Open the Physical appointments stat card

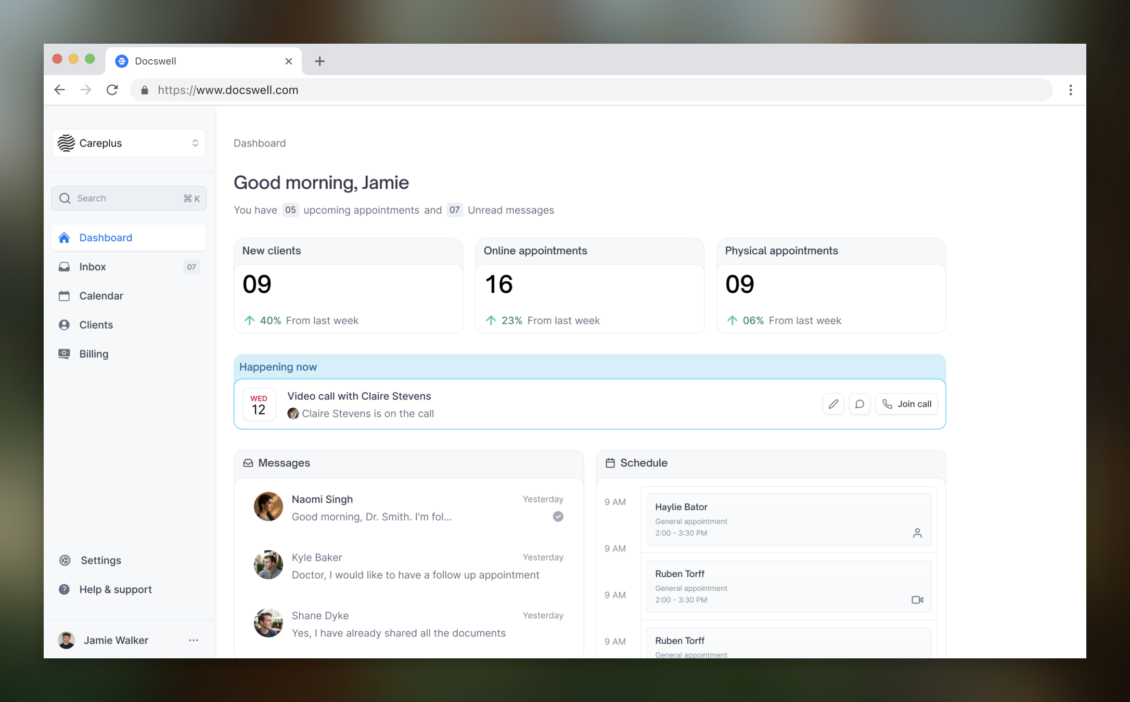point(831,285)
